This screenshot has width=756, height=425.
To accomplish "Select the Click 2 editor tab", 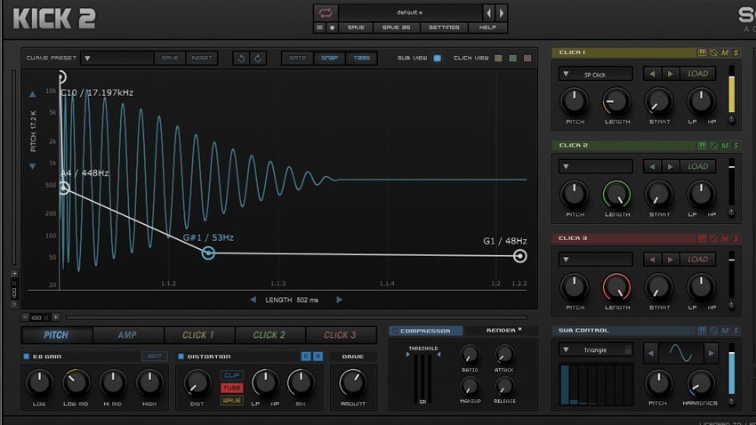I will coord(269,335).
